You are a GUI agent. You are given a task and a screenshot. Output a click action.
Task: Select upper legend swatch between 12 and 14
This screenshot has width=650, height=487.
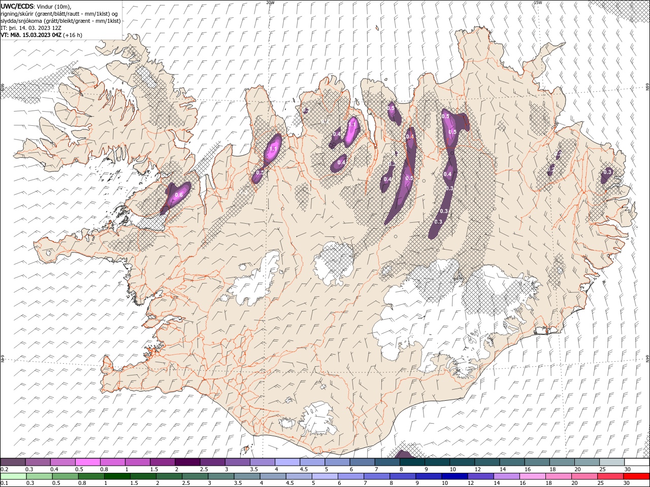[x=487, y=462]
